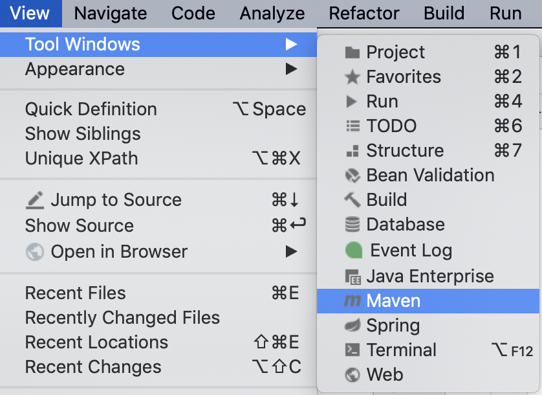The image size is (542, 395).
Task: Click the Terminal prompt icon
Action: pos(352,350)
